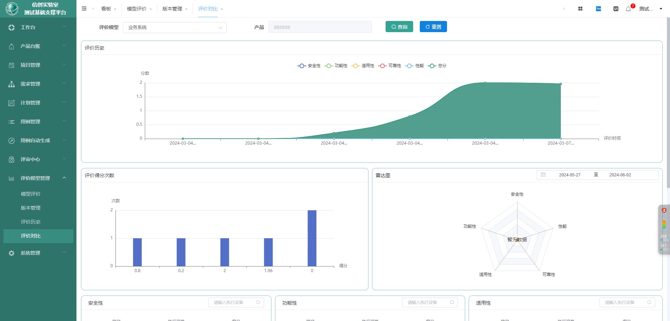This screenshot has height=321, width=670.
Task: Toggle the 功能性 legend series
Action: (336, 66)
